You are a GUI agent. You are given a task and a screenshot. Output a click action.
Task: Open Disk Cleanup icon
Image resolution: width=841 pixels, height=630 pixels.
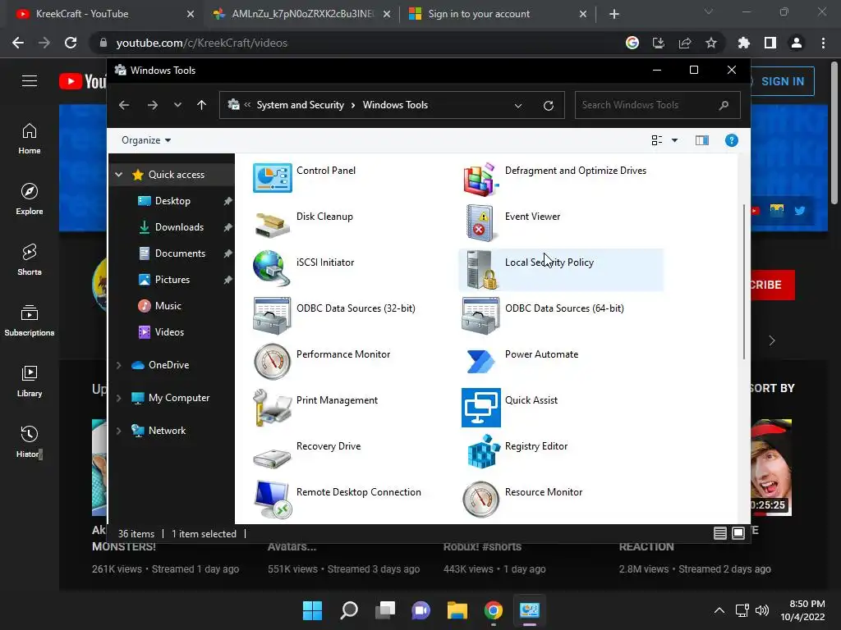pyautogui.click(x=272, y=224)
